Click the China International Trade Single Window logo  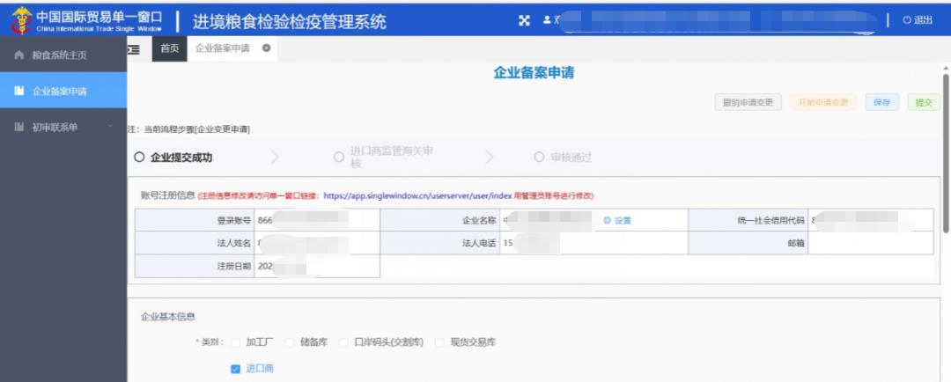[x=19, y=20]
